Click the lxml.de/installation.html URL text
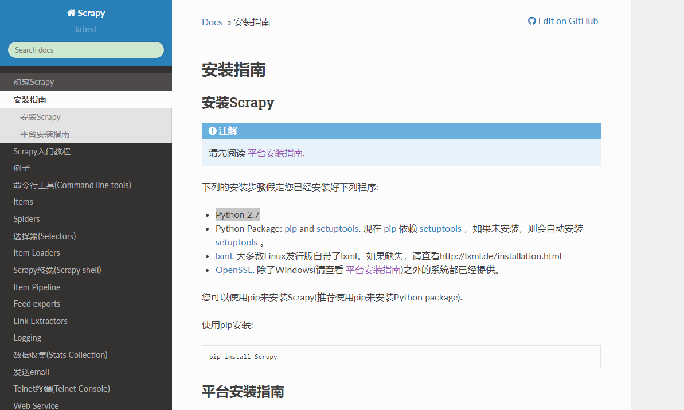684x410 pixels. click(501, 256)
